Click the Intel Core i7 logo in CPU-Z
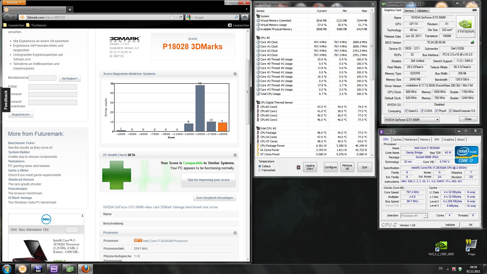Image resolution: width=487 pixels, height=274 pixels. (x=466, y=155)
